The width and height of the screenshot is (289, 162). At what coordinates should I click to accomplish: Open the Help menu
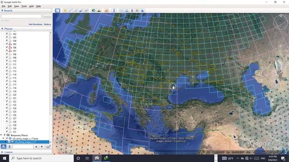[x=38, y=6]
